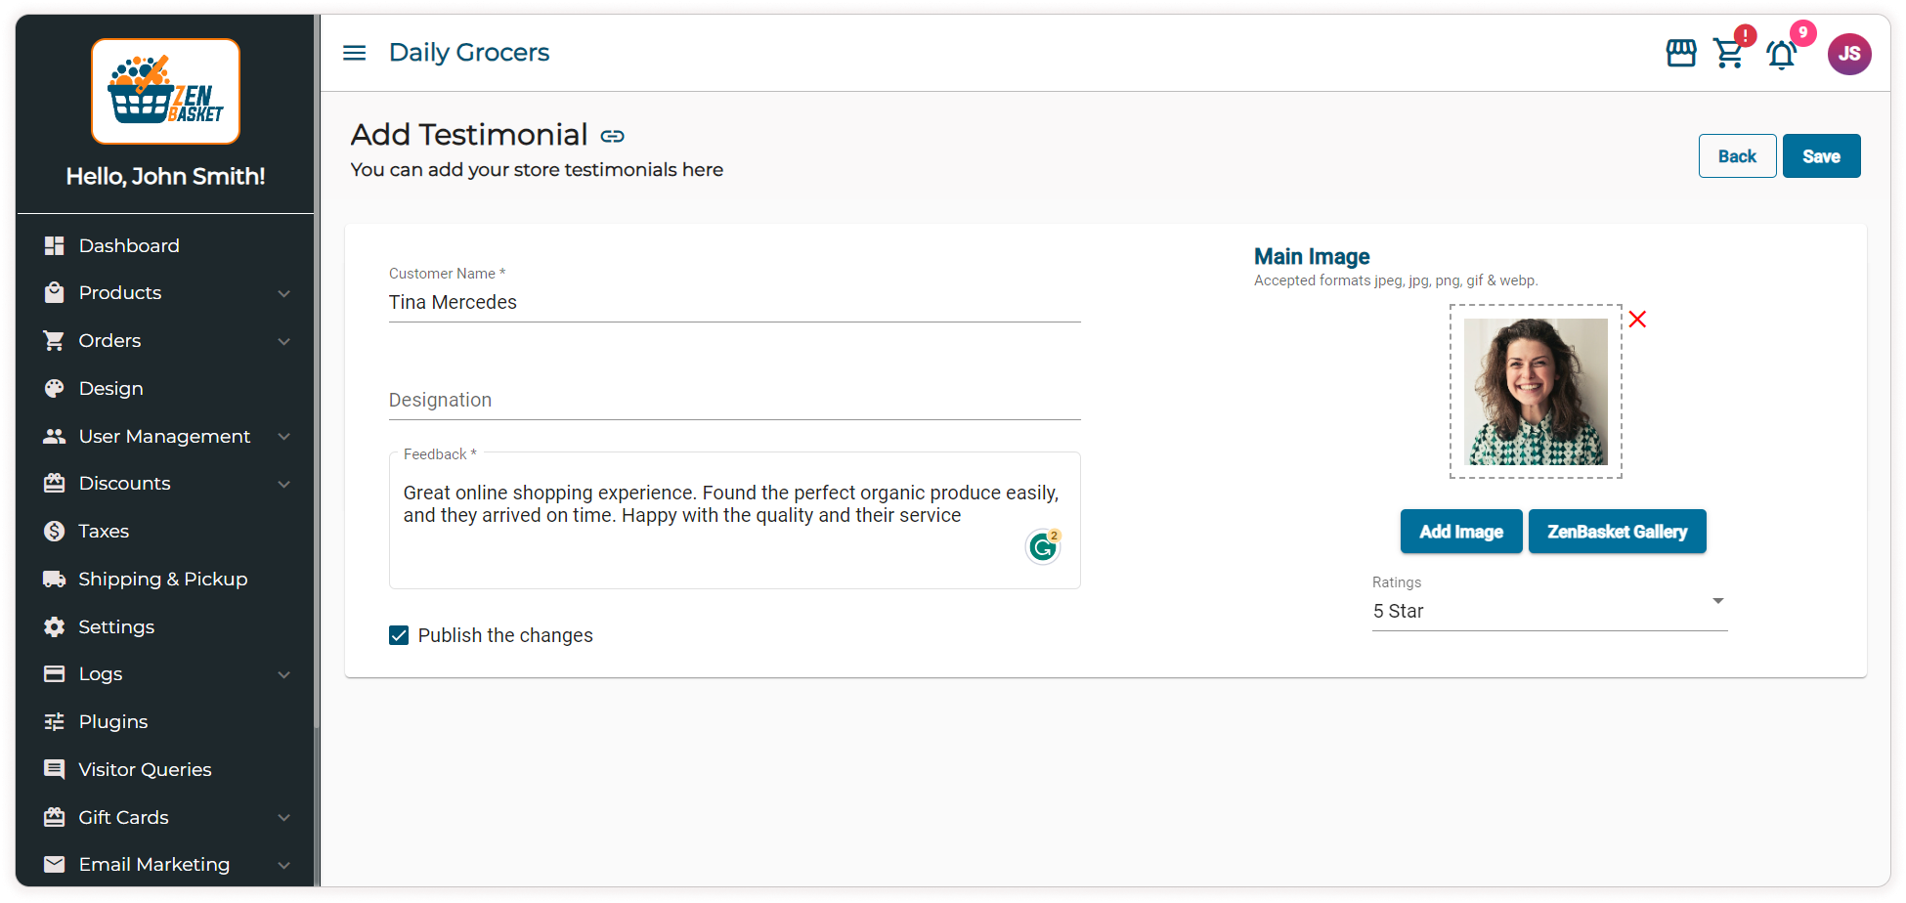Open the hamburger menu icon
The height and width of the screenshot is (903, 1906).
click(354, 53)
